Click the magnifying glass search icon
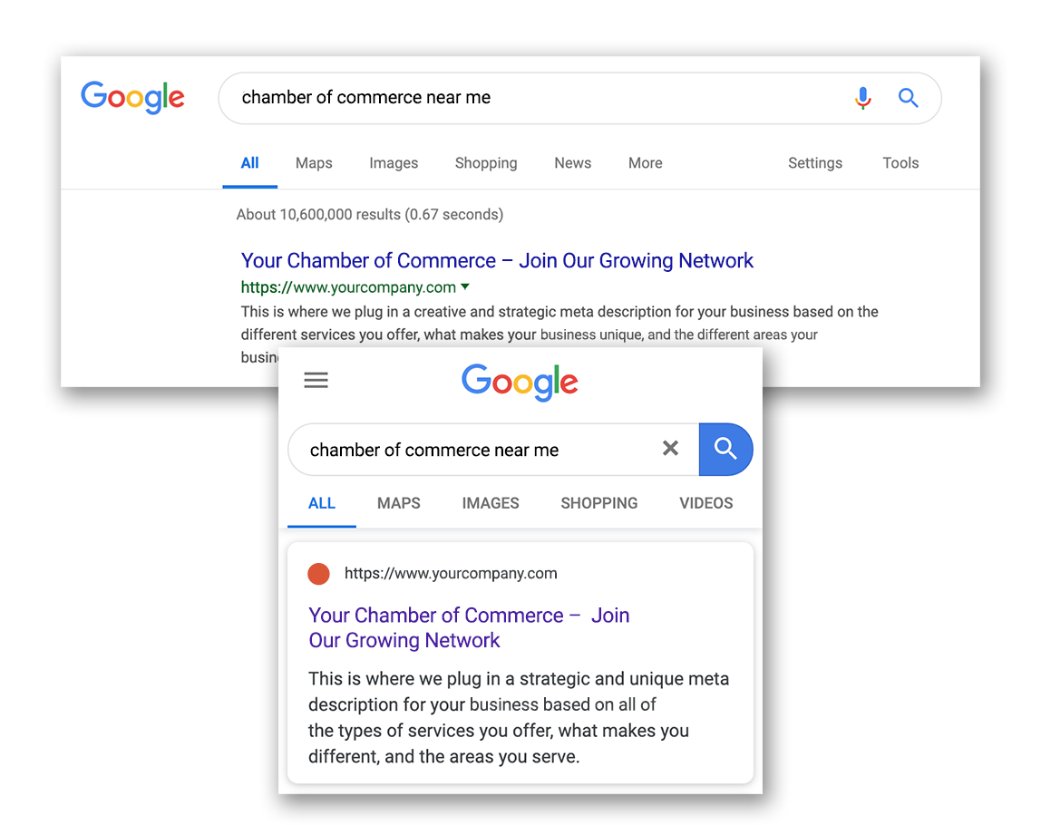Screen dimensions: 1041x825 coord(909,98)
